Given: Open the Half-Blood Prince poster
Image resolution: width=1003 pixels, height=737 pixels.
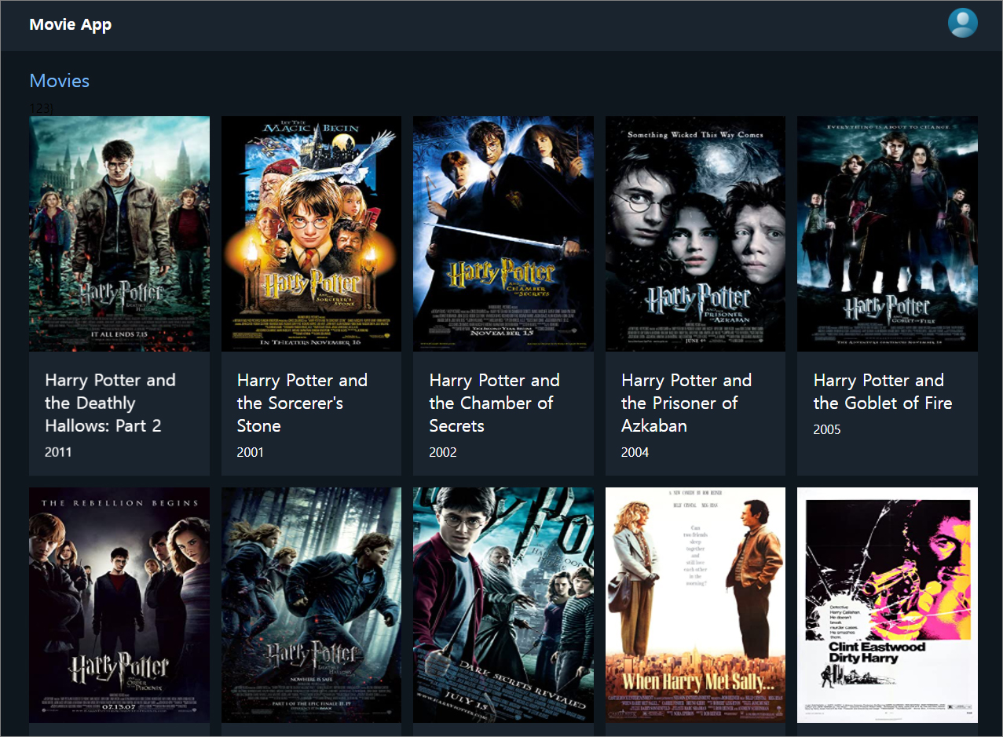Looking at the screenshot, I should click(x=503, y=605).
